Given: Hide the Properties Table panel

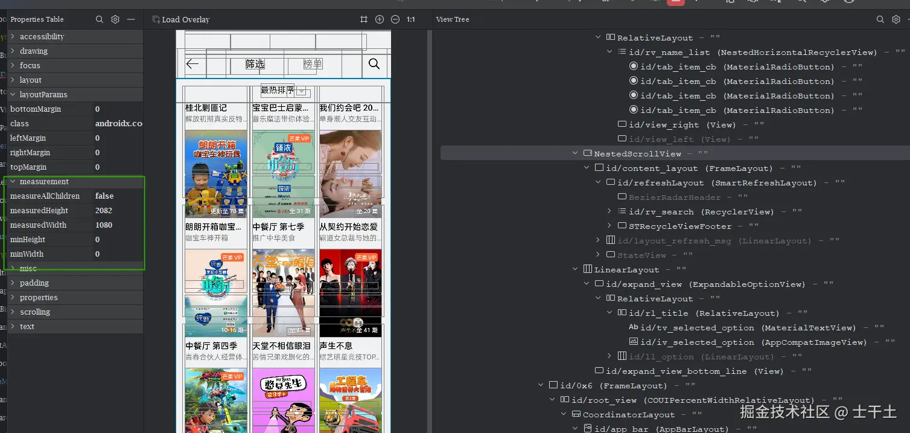Looking at the screenshot, I should (x=131, y=19).
